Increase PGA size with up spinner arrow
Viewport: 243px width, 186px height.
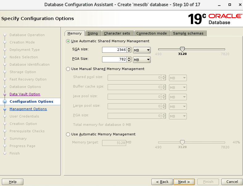point(129,58)
